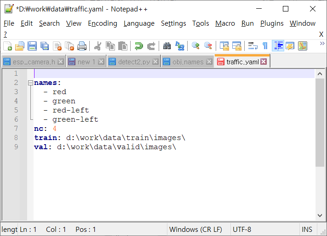
Task: Select the traffic.yaml tab
Action: point(242,62)
